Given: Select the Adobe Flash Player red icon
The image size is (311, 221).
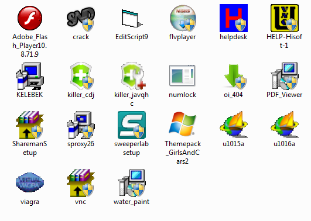Looking at the screenshot, I should point(30,18).
